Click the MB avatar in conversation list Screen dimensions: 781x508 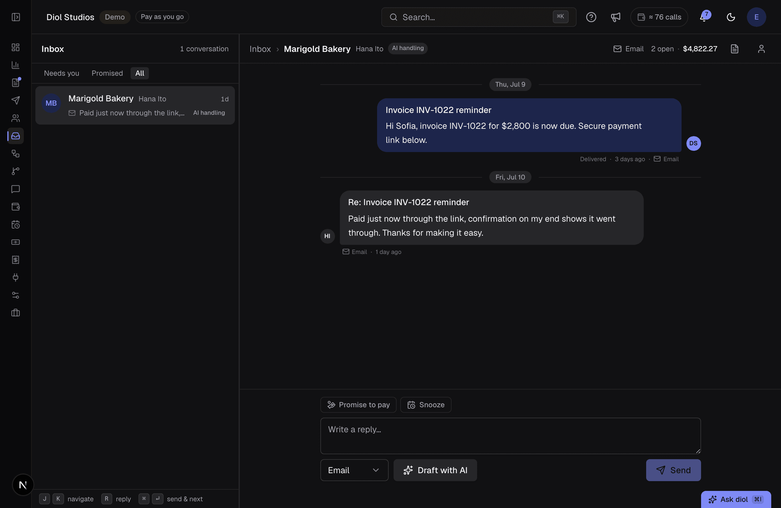pos(51,103)
